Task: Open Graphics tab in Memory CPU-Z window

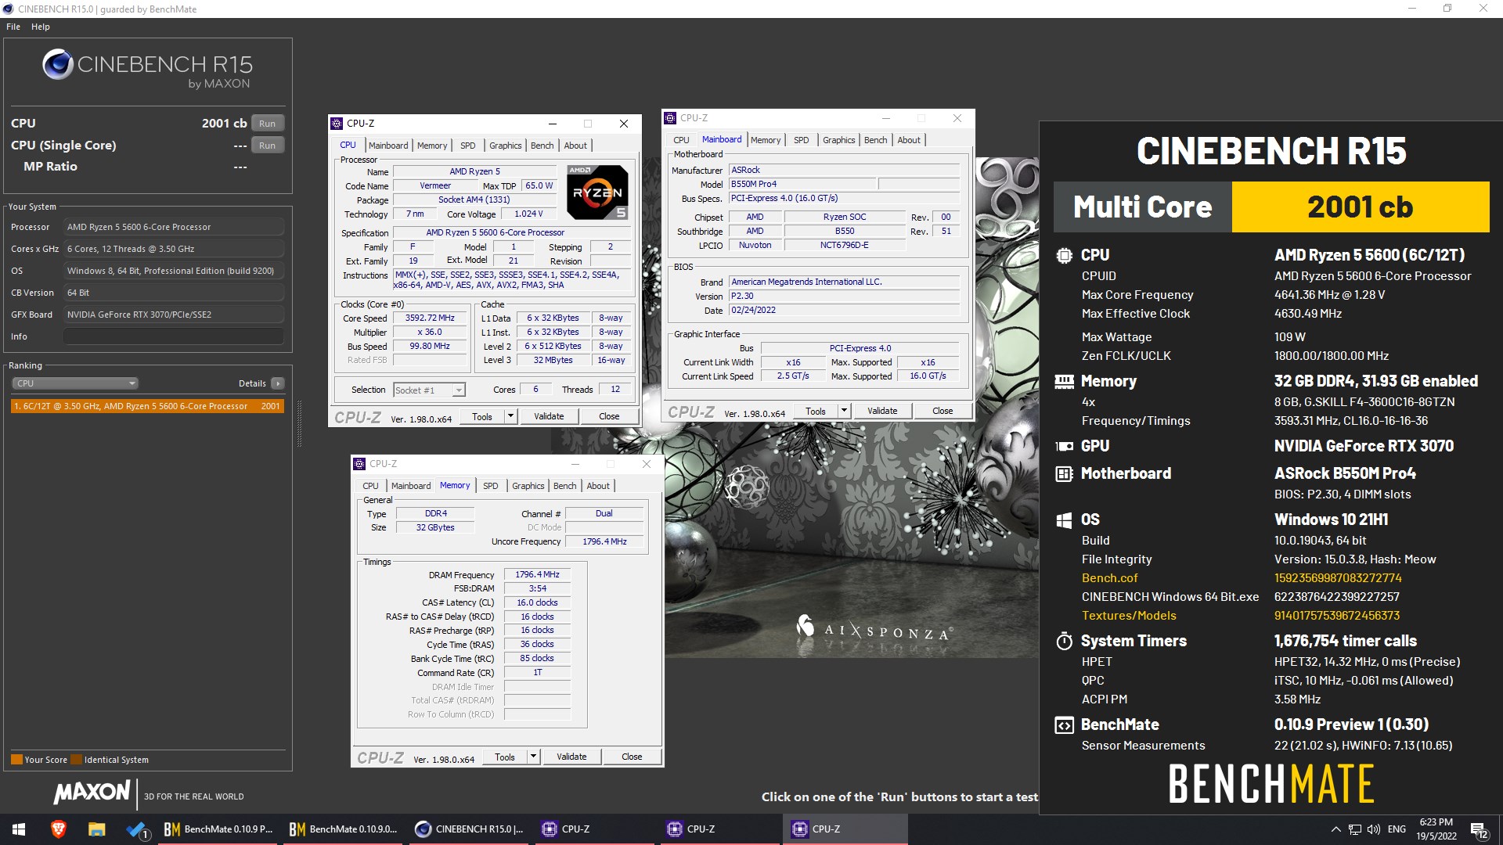Action: pyautogui.click(x=528, y=486)
